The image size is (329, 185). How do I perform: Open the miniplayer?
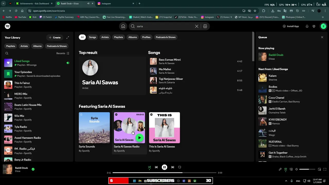(319, 169)
